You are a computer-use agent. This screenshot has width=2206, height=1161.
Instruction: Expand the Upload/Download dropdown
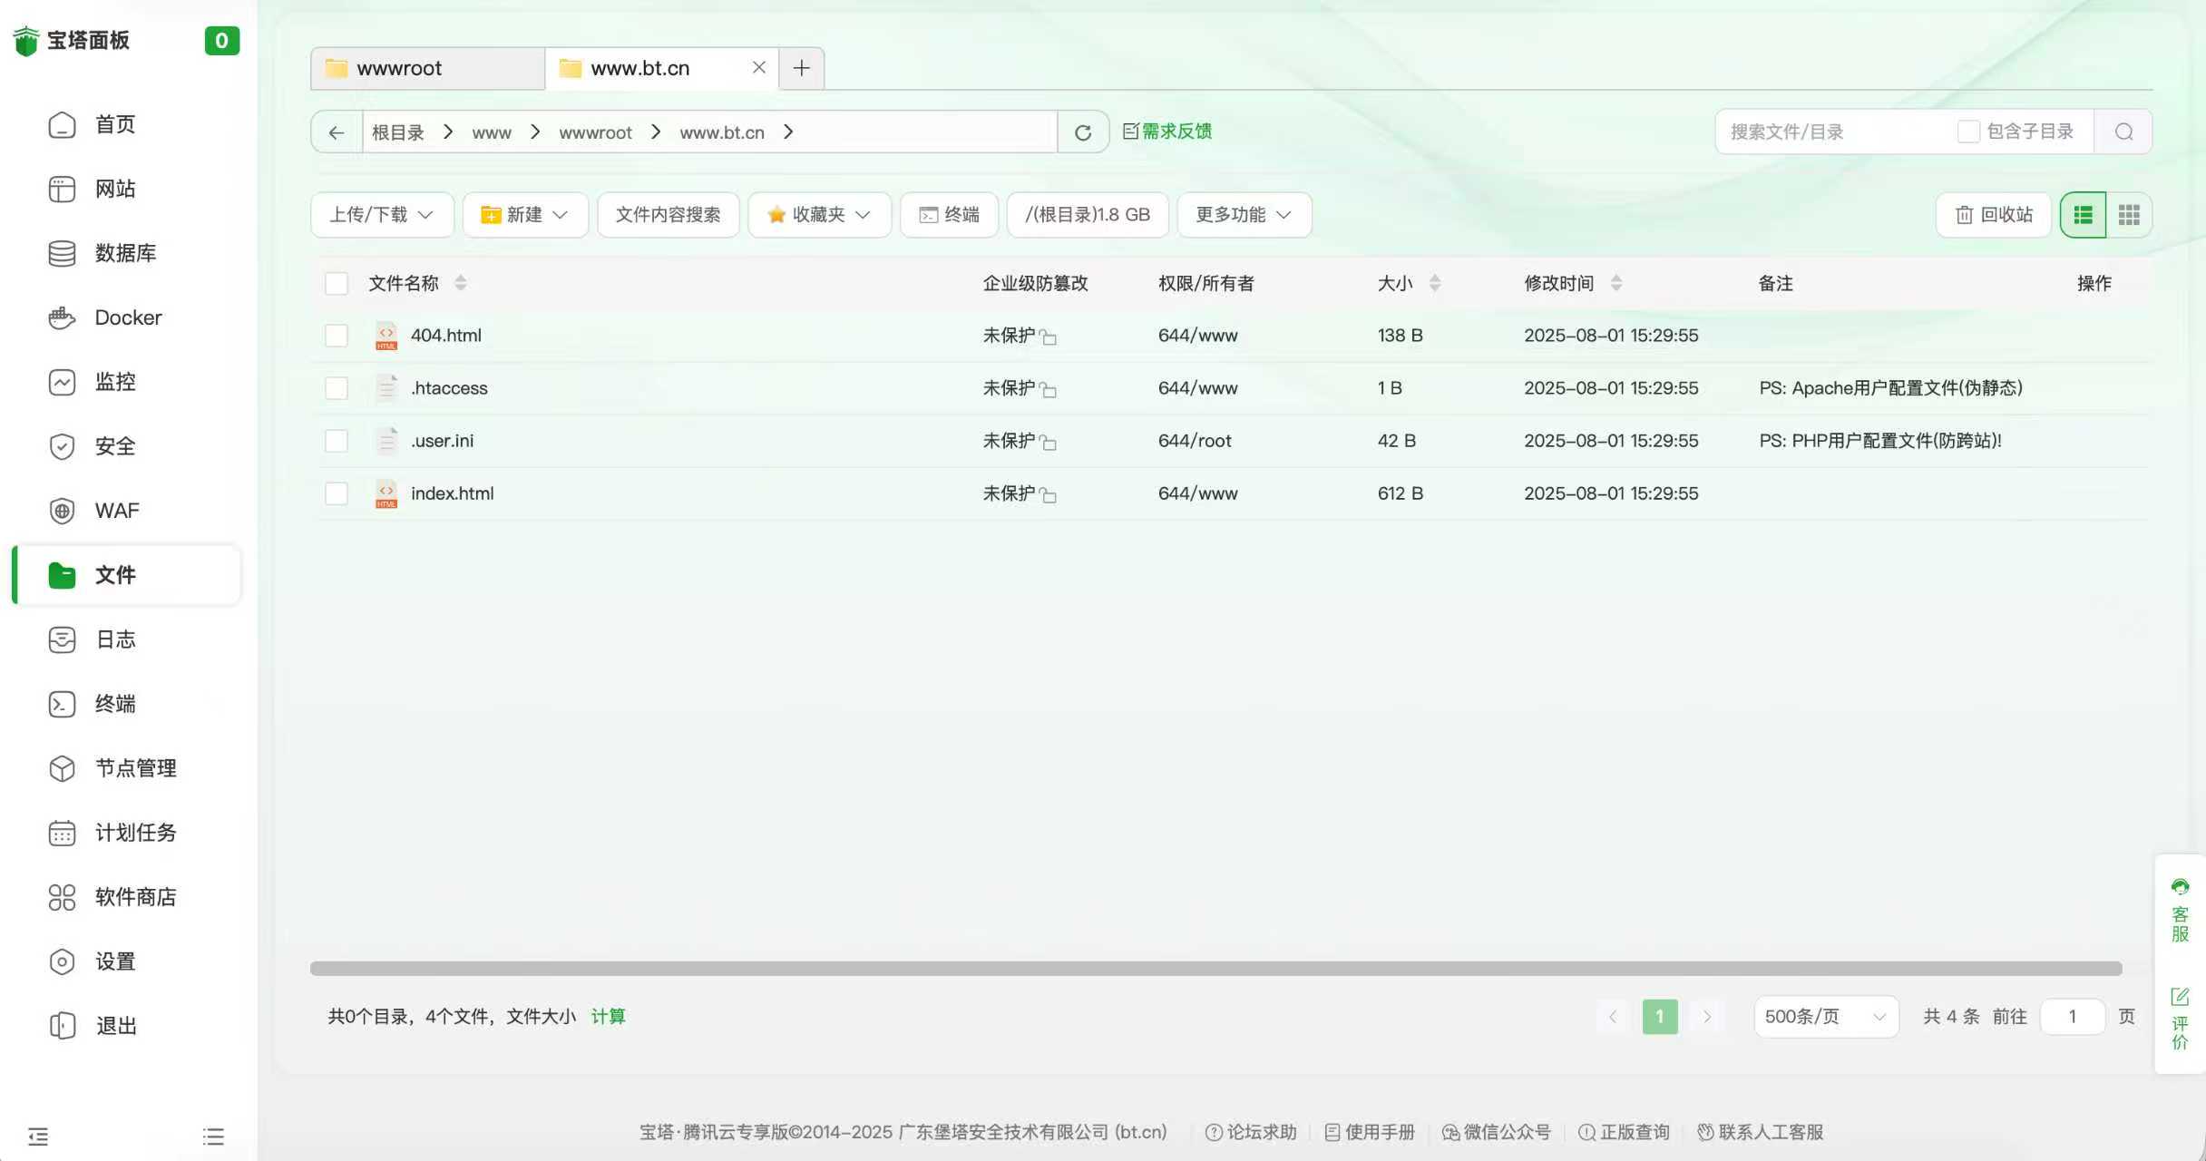click(382, 215)
